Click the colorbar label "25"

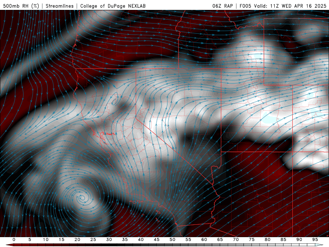(93, 240)
